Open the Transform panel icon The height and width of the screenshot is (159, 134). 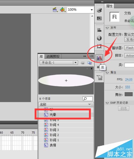[99, 46]
